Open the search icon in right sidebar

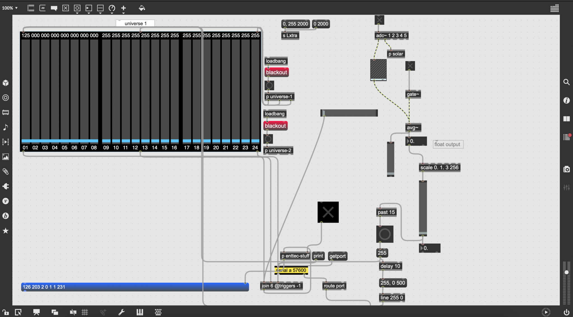tap(566, 82)
